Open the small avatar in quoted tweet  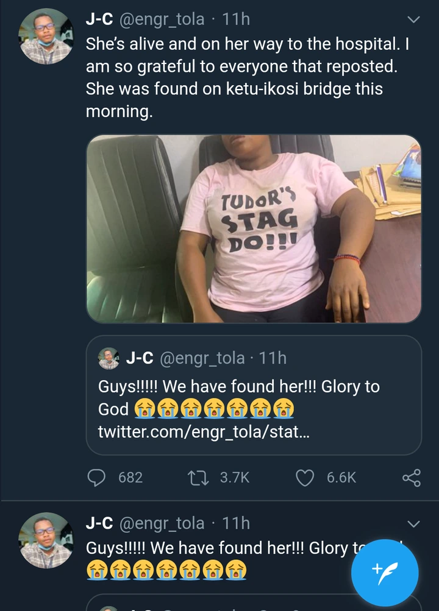pos(109,359)
